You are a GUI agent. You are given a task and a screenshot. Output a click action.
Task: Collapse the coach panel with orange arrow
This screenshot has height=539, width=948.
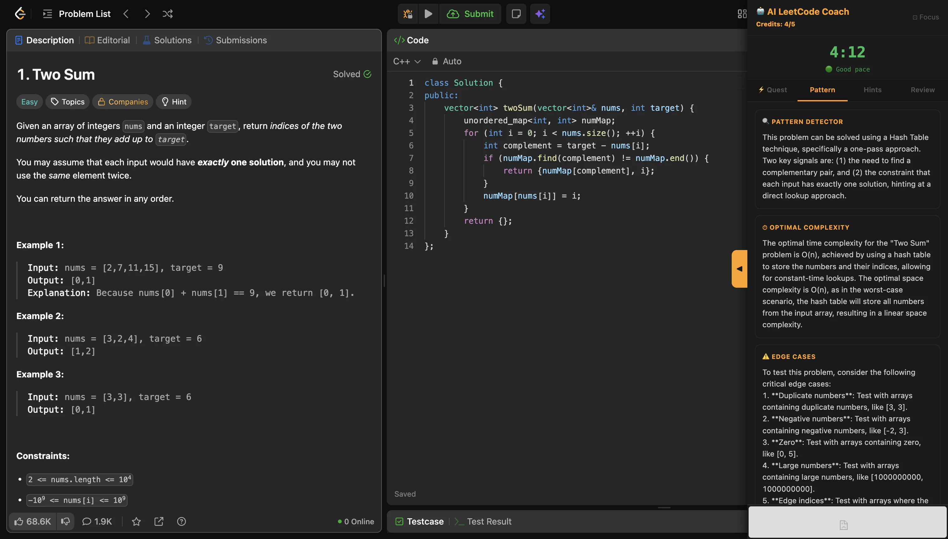coord(739,269)
